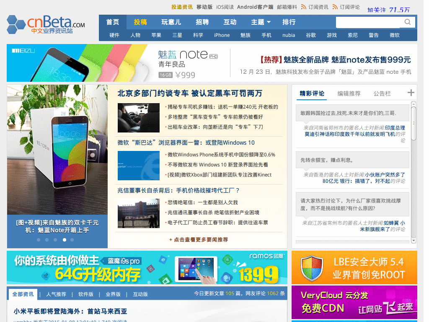The width and height of the screenshot is (429, 322).
Task: Click the Spartan browser news thumbnail
Action: [x=138, y=165]
